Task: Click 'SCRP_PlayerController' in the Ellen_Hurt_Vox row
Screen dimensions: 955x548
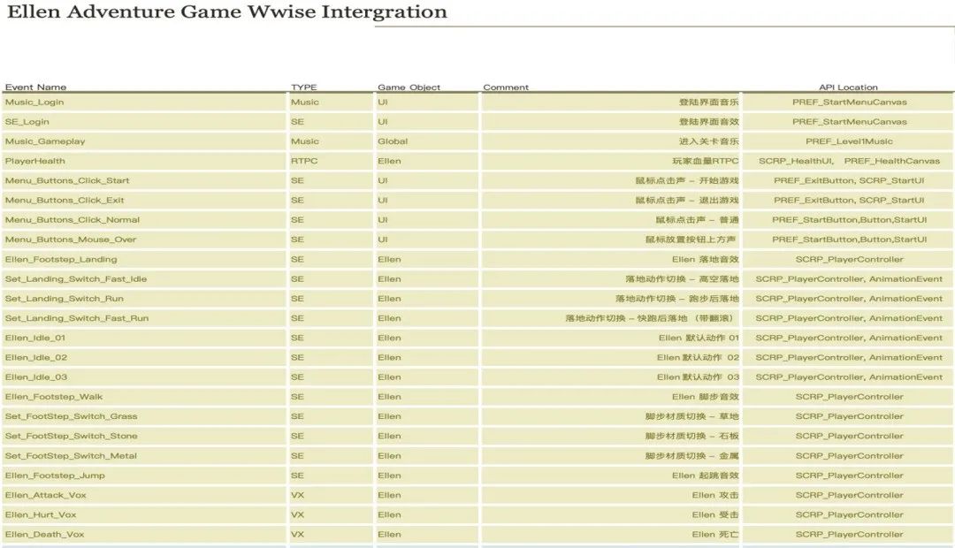Action: click(849, 514)
